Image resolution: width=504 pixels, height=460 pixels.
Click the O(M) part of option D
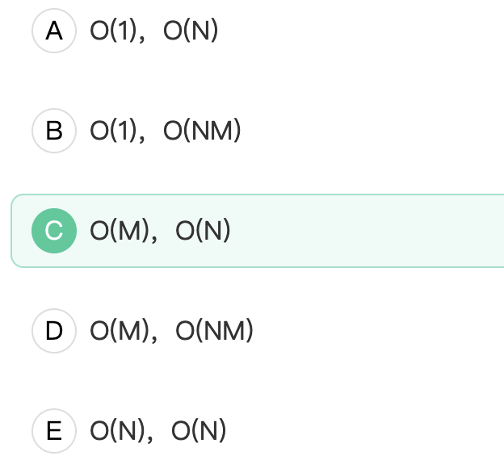point(120,331)
